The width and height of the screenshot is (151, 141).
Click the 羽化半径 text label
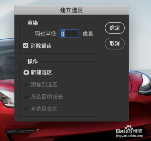46,34
